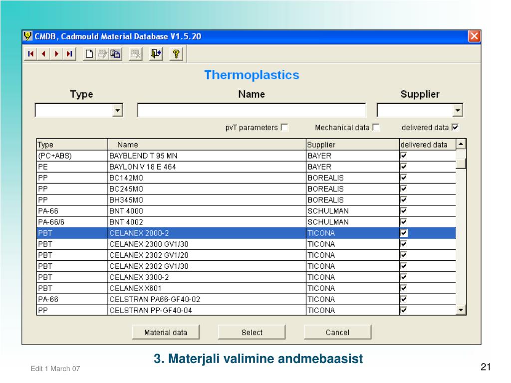This screenshot has height=383, width=511.
Task: Click the delete record toolbar icon
Action: [x=136, y=54]
